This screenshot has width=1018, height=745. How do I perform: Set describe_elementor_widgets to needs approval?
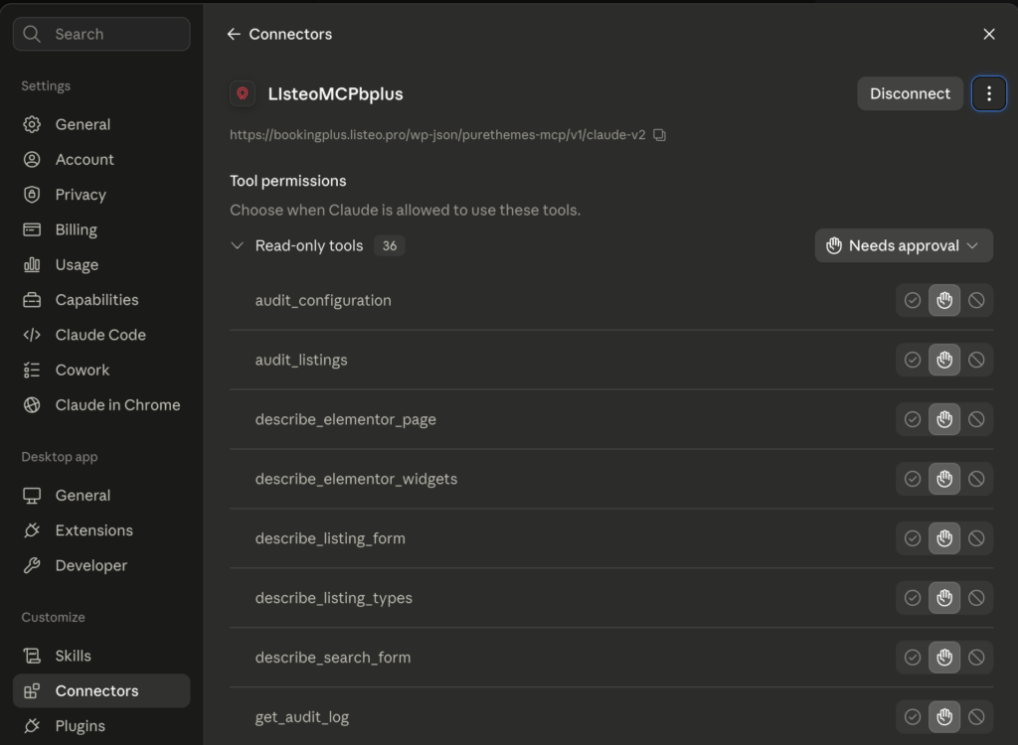pyautogui.click(x=944, y=479)
